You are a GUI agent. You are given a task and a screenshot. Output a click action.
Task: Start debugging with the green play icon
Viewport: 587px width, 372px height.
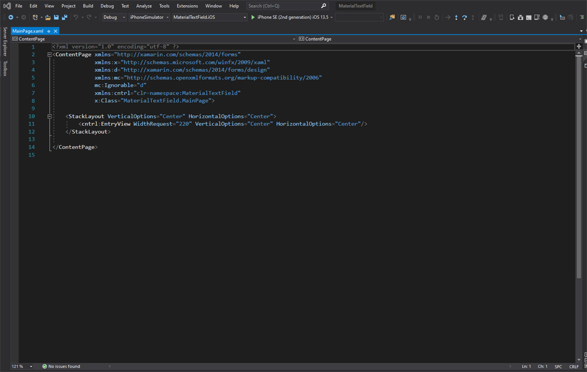(253, 17)
